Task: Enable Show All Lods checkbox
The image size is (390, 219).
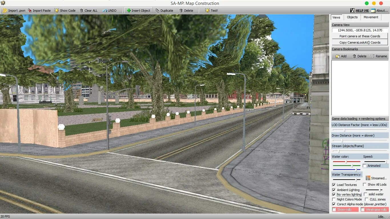Action: (x=365, y=184)
